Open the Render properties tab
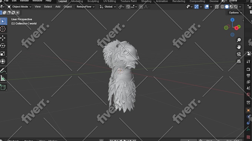 (x=248, y=69)
